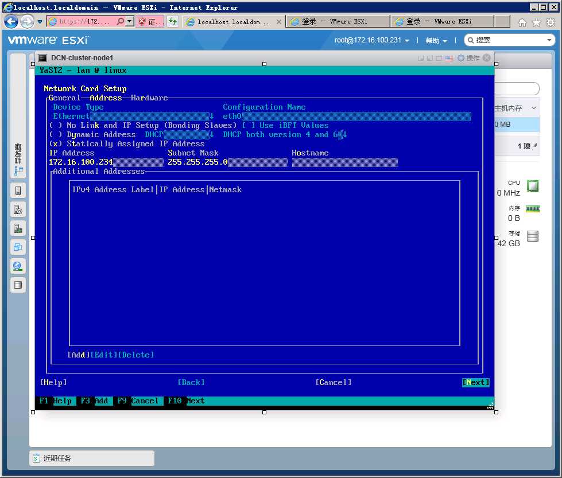
Task: Select No Link and IP Setup radio
Action: [x=56, y=126]
